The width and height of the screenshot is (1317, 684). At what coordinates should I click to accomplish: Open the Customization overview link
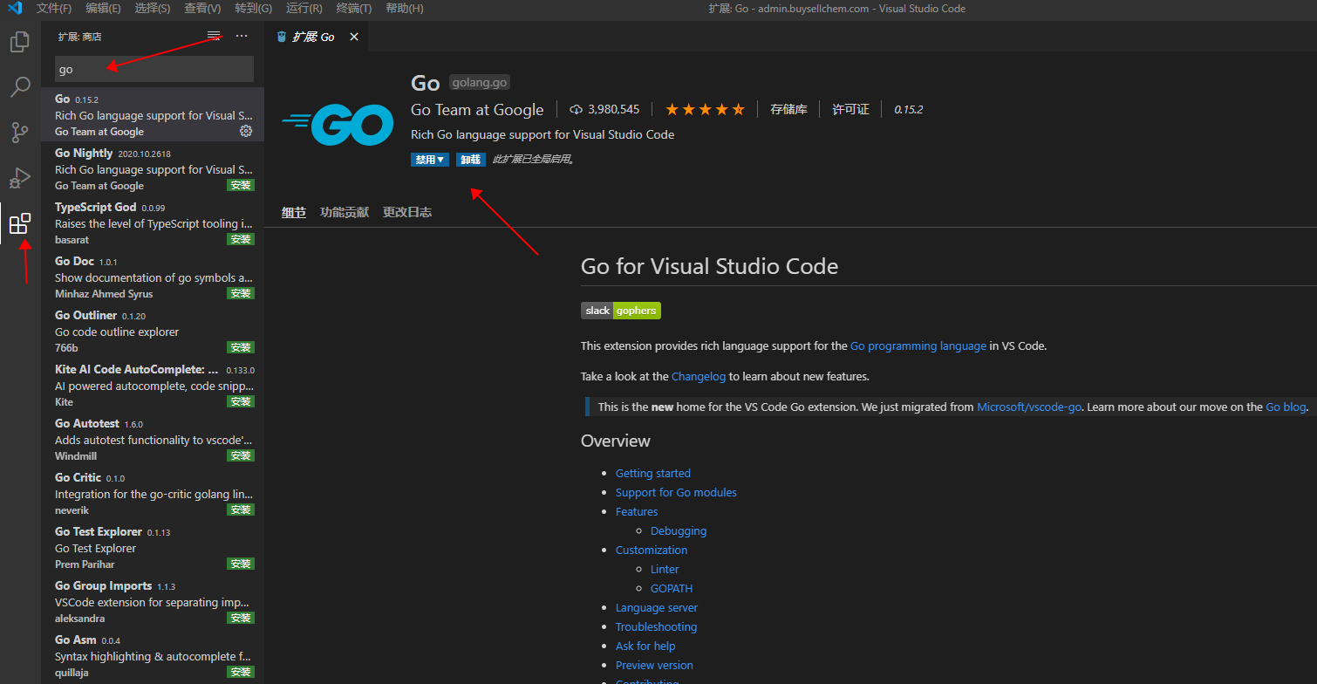(652, 550)
